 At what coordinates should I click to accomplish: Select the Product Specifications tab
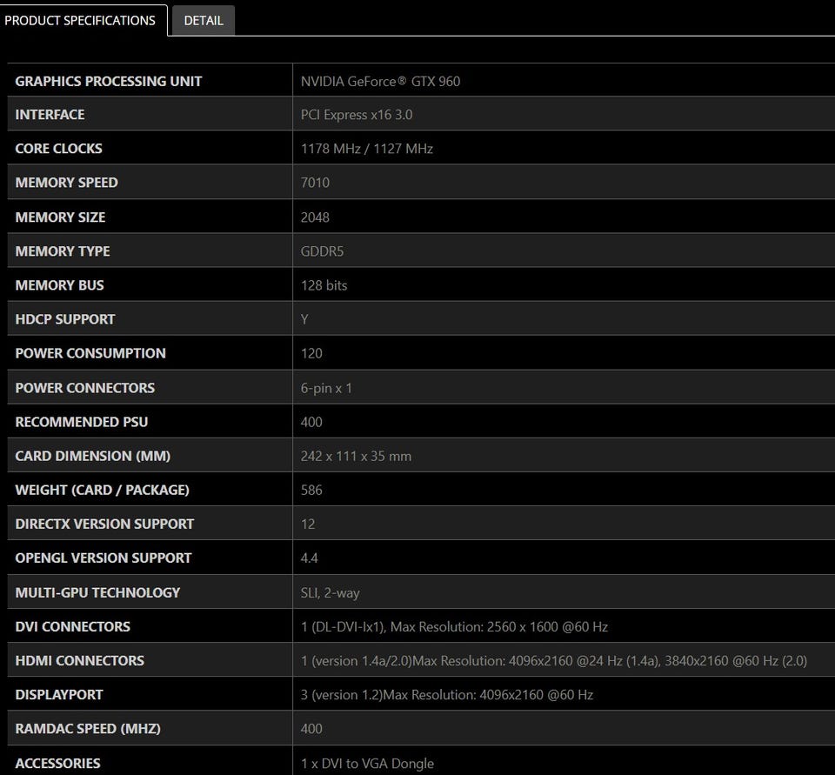pyautogui.click(x=80, y=21)
